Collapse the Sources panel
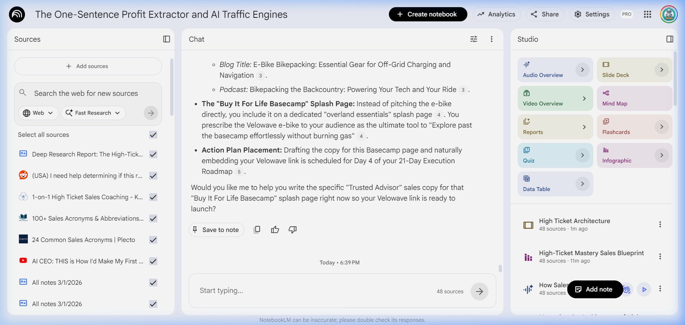Image resolution: width=685 pixels, height=325 pixels. coord(166,39)
